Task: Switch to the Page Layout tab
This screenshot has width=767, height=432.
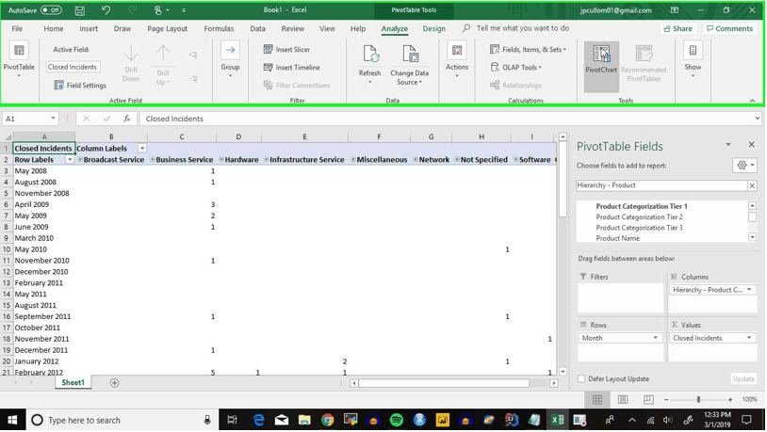Action: pyautogui.click(x=168, y=29)
